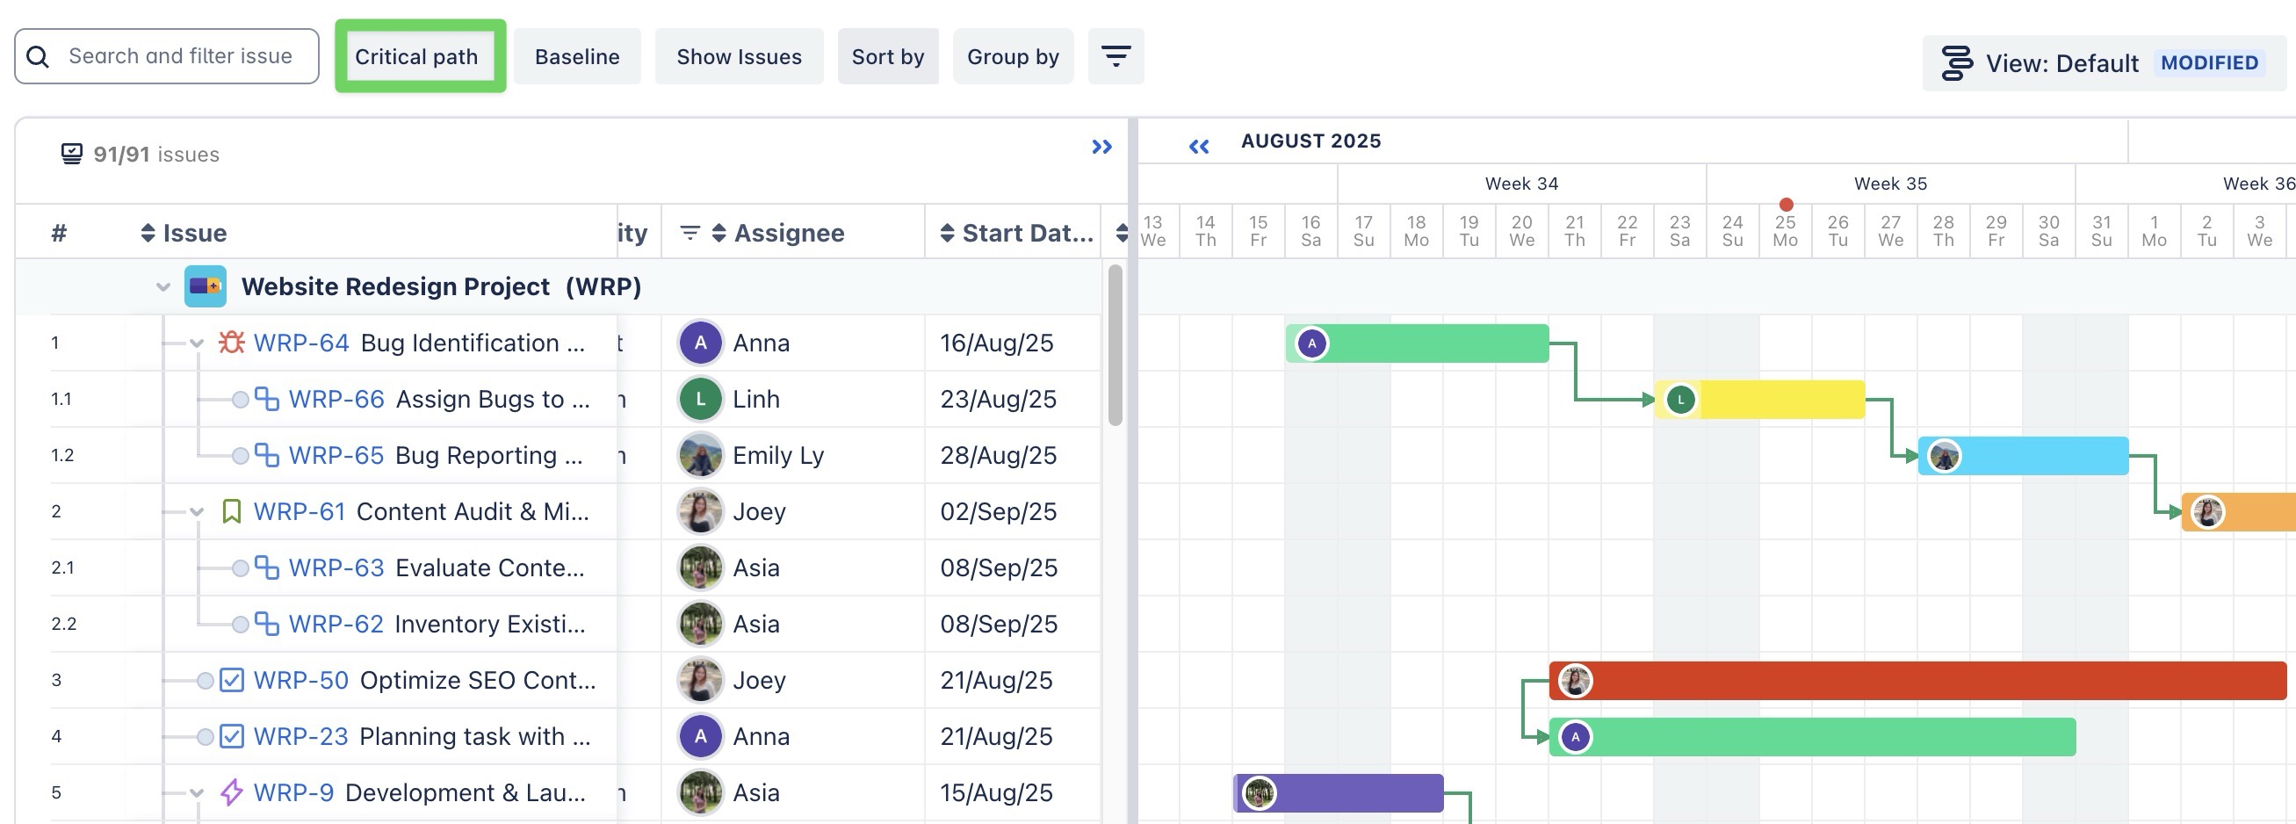Open the WRP-23 issue link
The height and width of the screenshot is (824, 2296).
(300, 736)
